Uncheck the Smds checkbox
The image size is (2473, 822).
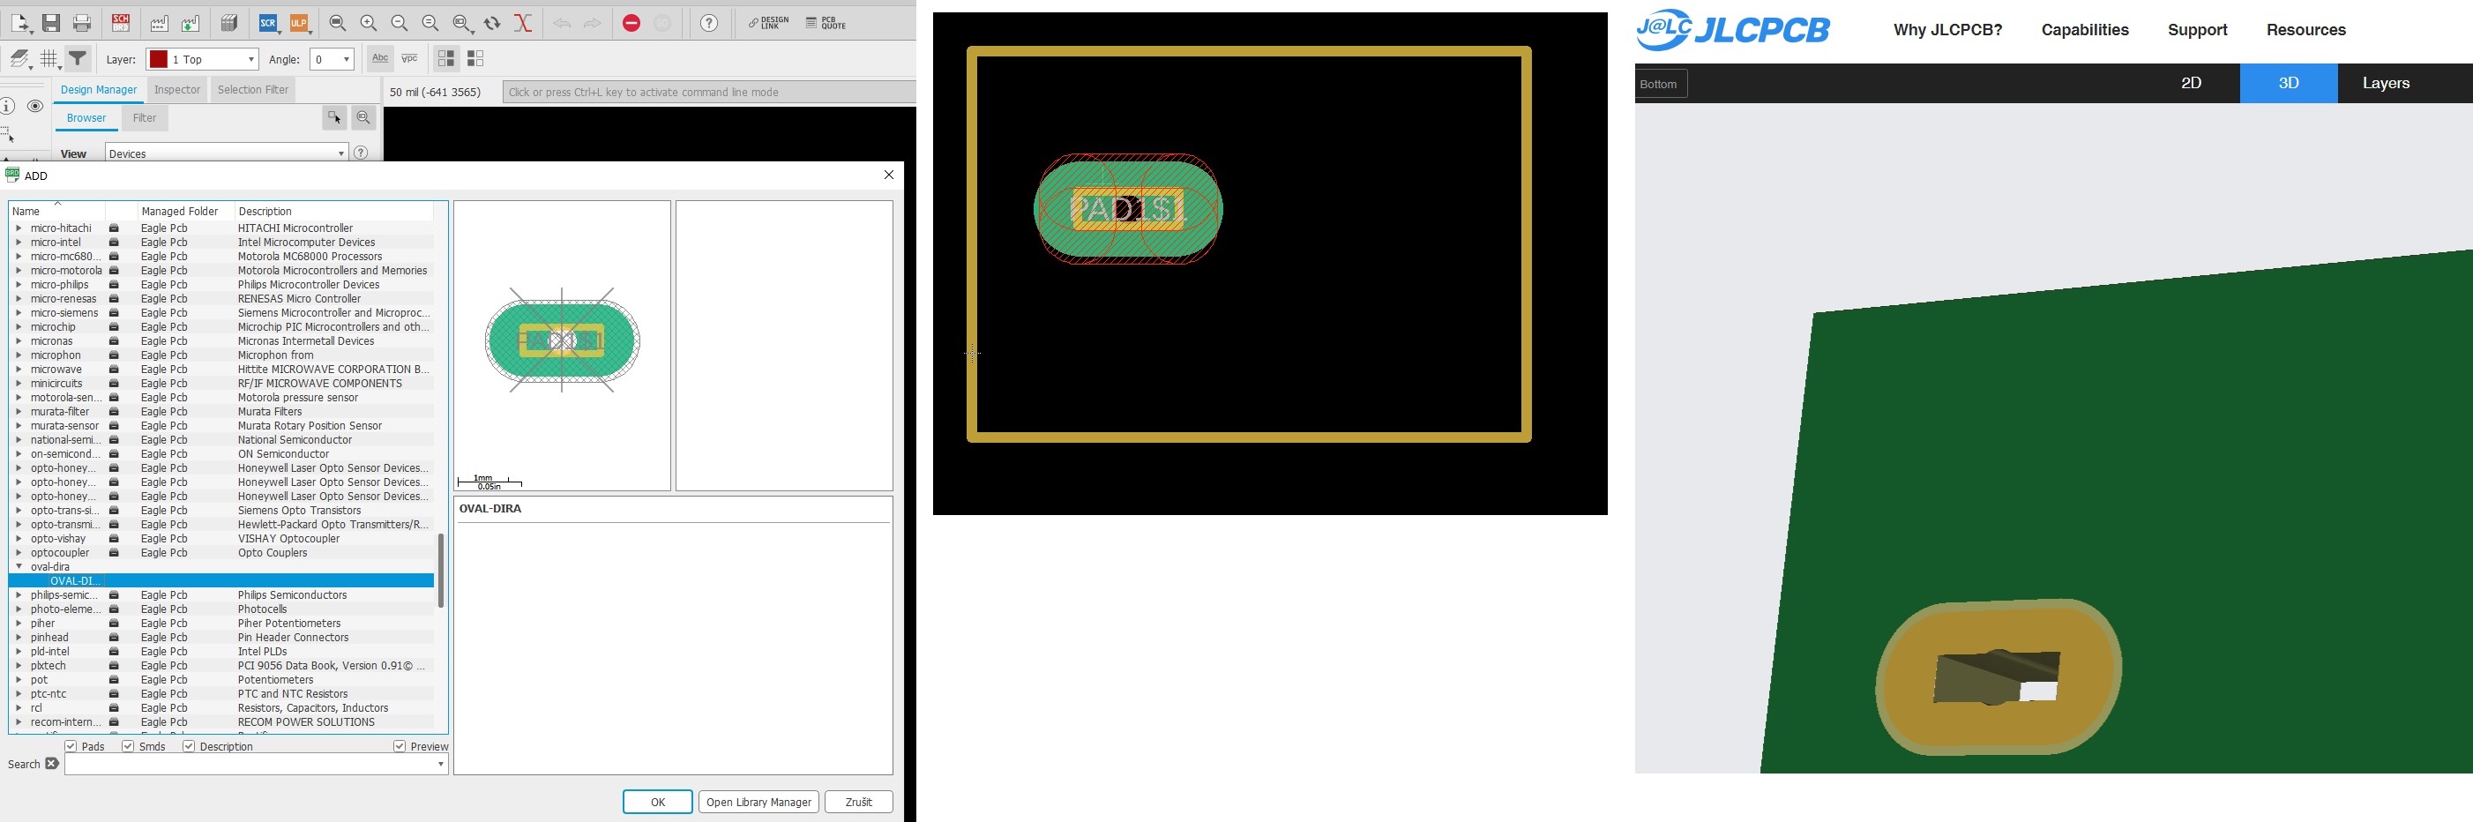pyautogui.click(x=128, y=746)
